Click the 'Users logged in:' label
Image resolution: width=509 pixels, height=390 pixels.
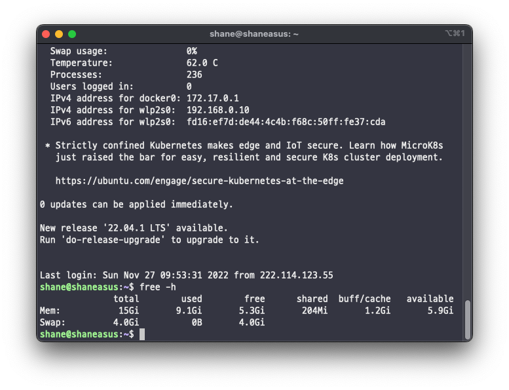[92, 87]
